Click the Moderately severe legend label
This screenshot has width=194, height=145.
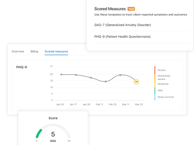pos(164,77)
